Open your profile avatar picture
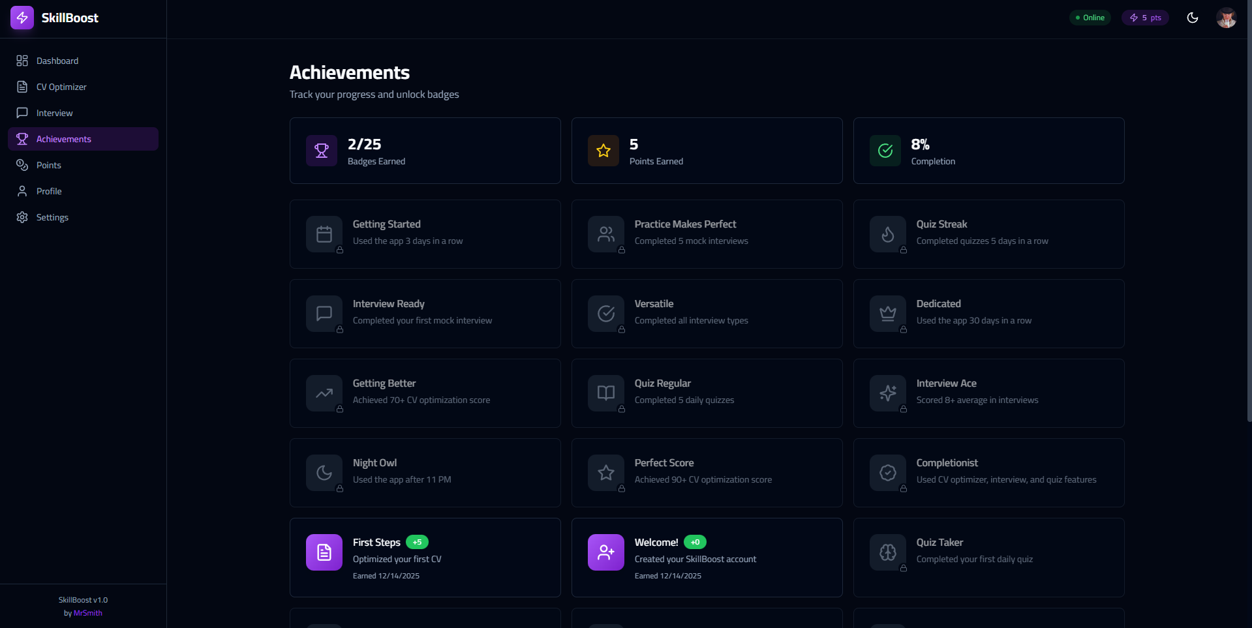Image resolution: width=1252 pixels, height=628 pixels. [1227, 18]
